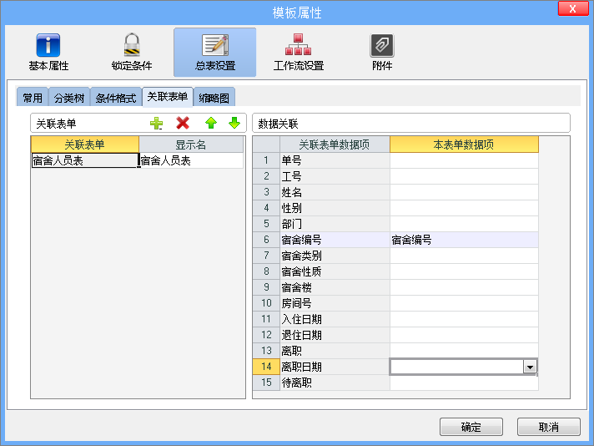Click the 关联表单 column header
This screenshot has height=446, width=594.
[85, 144]
